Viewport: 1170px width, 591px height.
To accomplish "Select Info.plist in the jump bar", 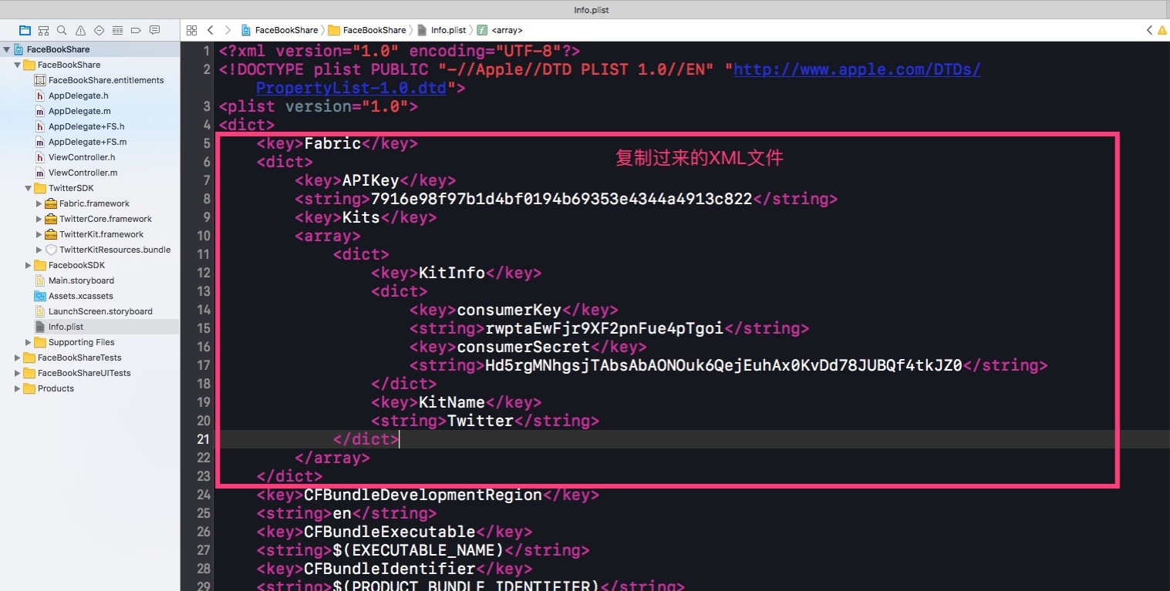I will [x=448, y=30].
